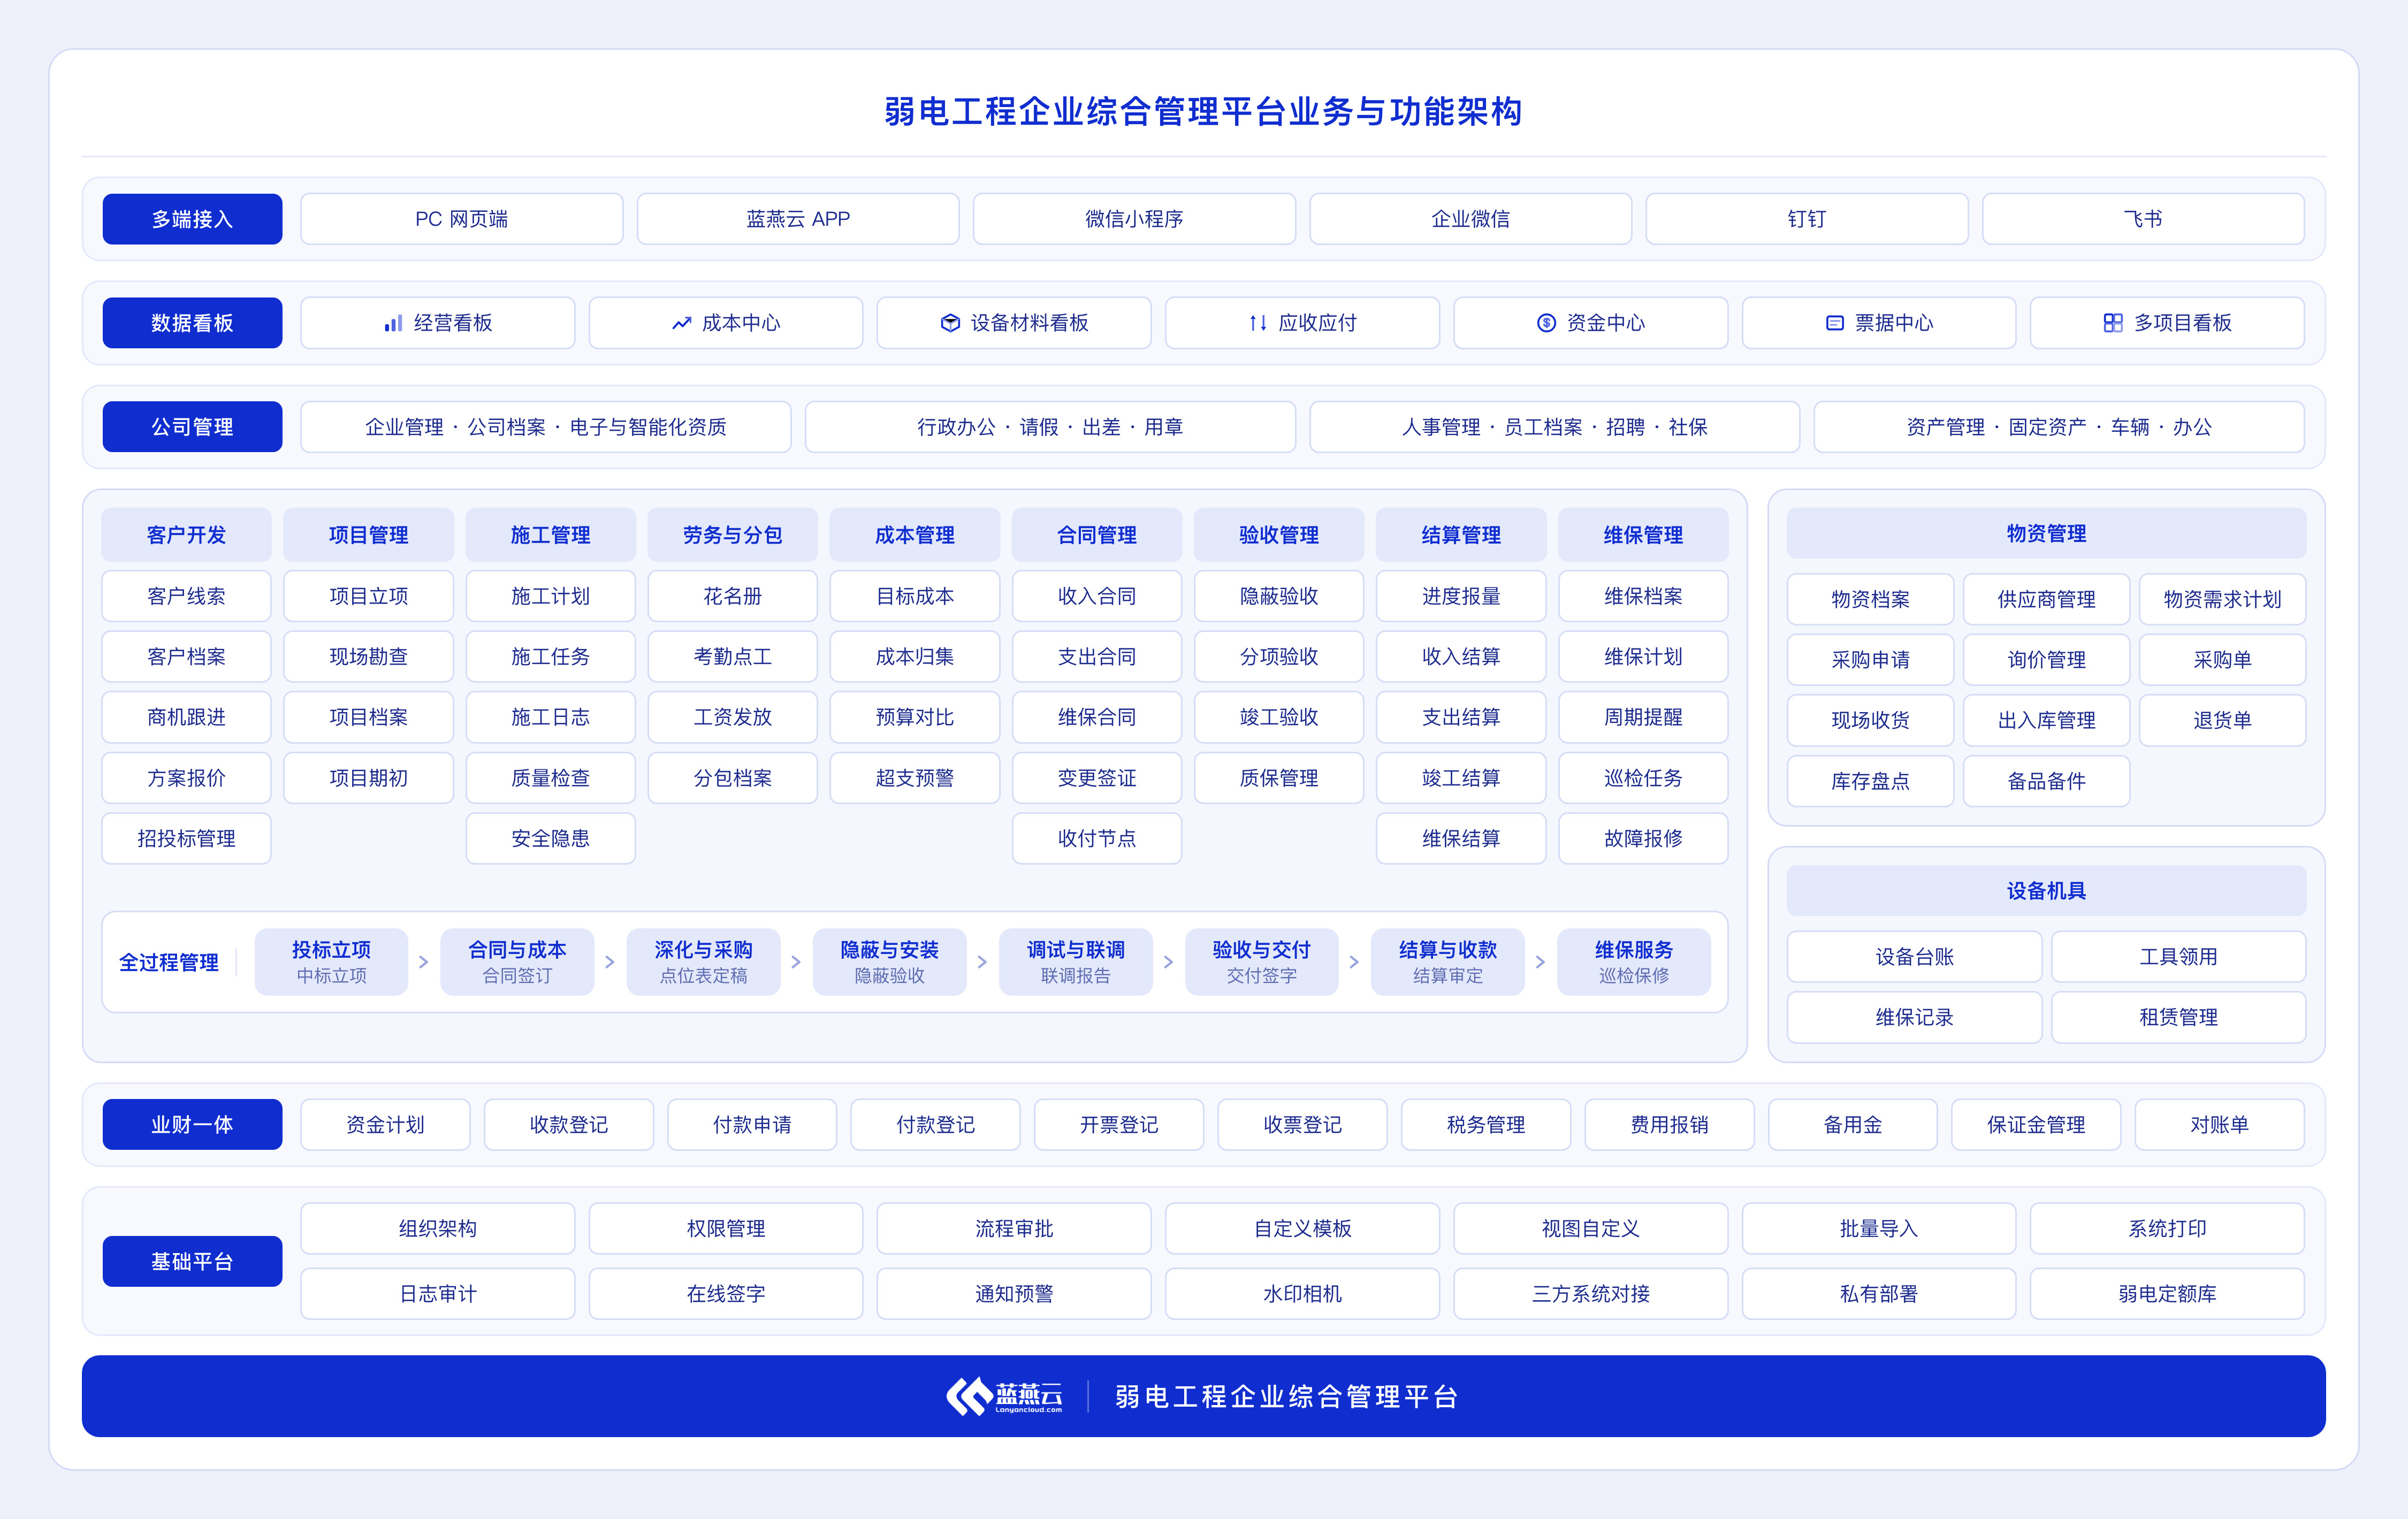The height and width of the screenshot is (1519, 2408).
Task: Open 供应商管理 under 物资管理
Action: click(x=2046, y=599)
